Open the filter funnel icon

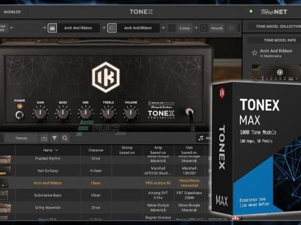(54, 138)
